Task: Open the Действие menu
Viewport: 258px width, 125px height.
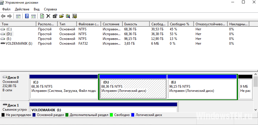Action: (x=22, y=9)
